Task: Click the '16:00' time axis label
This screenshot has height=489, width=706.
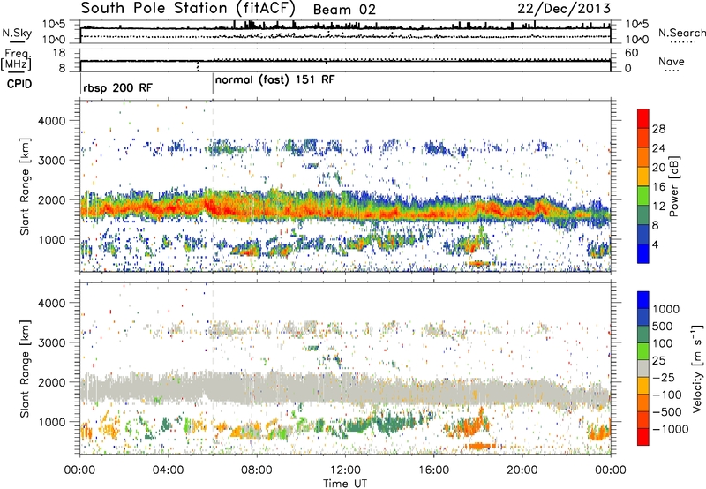Action: 433,470
